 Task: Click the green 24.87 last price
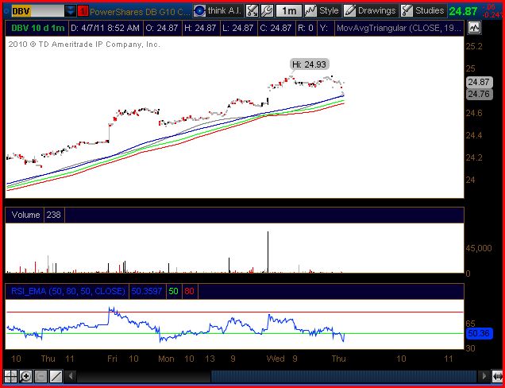463,12
